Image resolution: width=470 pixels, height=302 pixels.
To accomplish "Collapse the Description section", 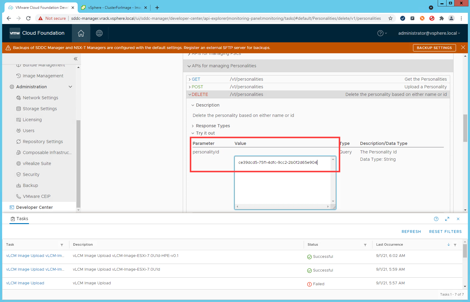I will point(205,105).
